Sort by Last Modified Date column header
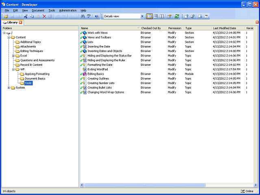Viewport: 260px width, 195px height. 228,28
